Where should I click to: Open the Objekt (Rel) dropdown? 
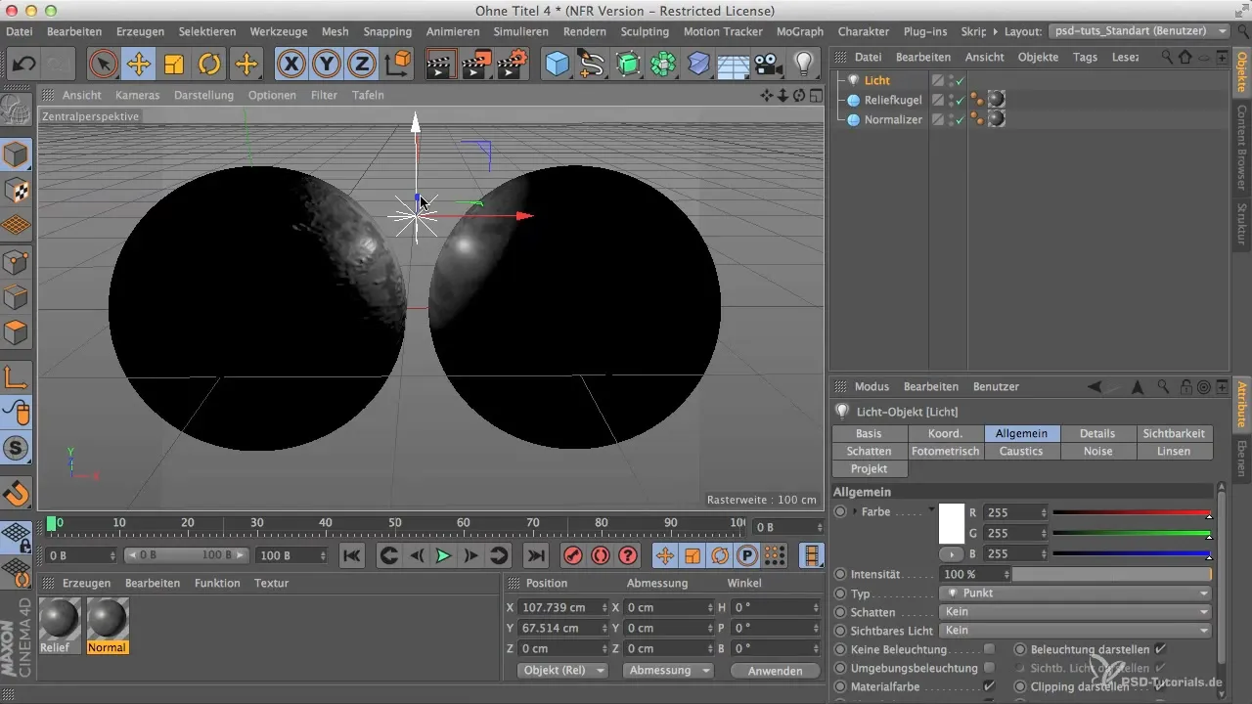tap(561, 671)
